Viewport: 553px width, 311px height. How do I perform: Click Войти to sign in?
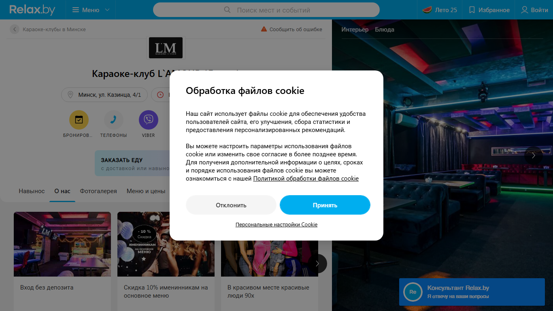[x=534, y=10]
